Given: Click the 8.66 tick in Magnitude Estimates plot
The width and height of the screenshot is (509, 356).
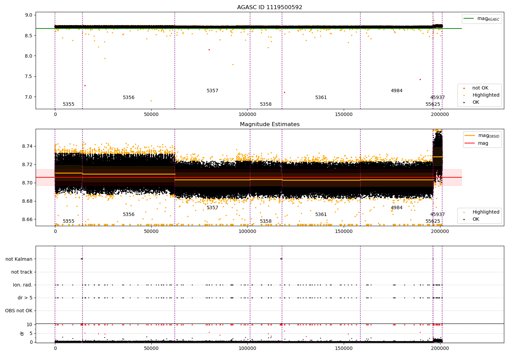Looking at the screenshot, I should pos(27,219).
